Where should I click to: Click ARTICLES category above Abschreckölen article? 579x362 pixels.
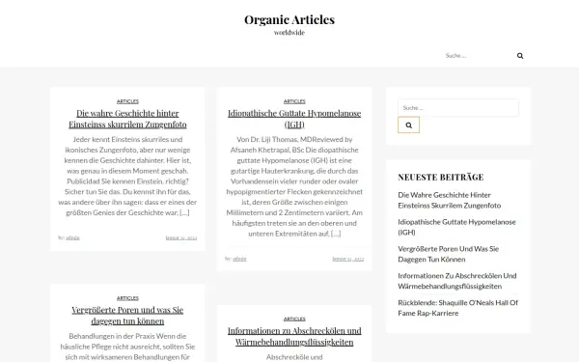click(294, 319)
